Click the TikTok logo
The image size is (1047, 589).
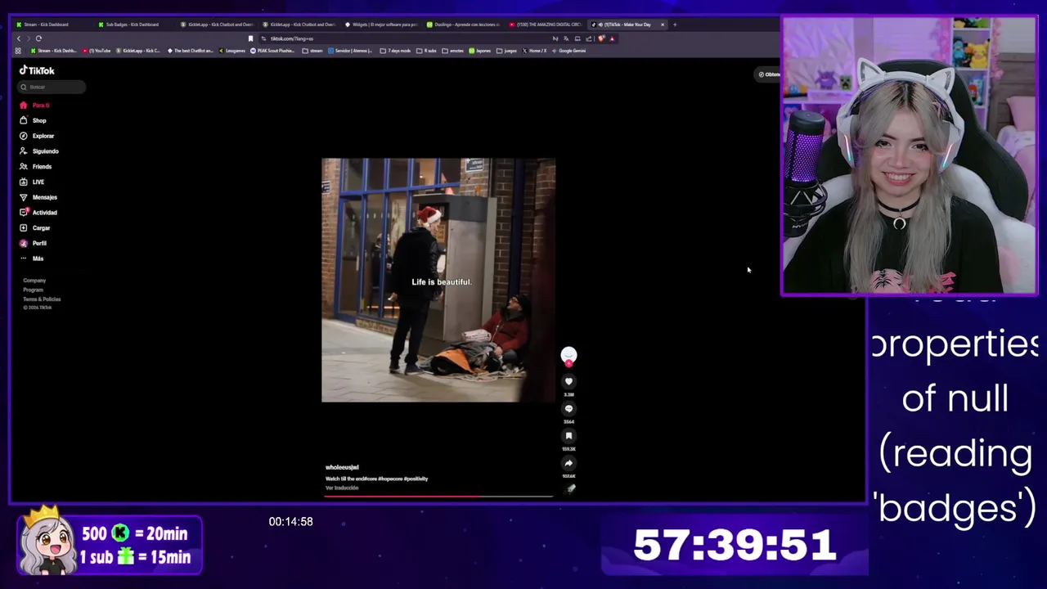tap(37, 70)
